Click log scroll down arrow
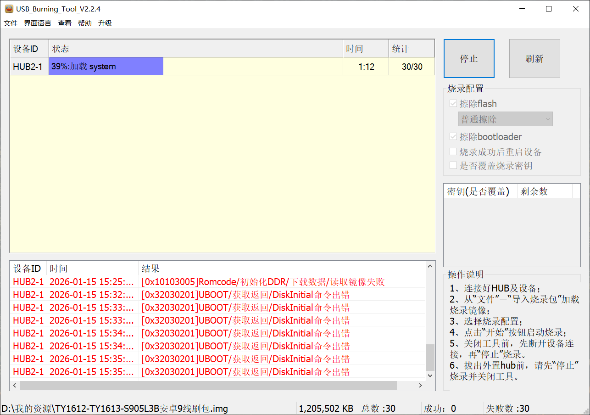Image resolution: width=590 pixels, height=415 pixels. (x=430, y=375)
